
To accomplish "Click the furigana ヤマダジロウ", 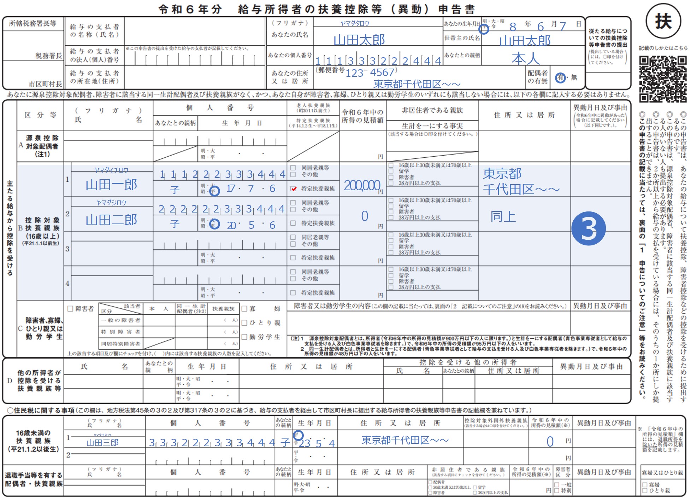I will (x=111, y=203).
